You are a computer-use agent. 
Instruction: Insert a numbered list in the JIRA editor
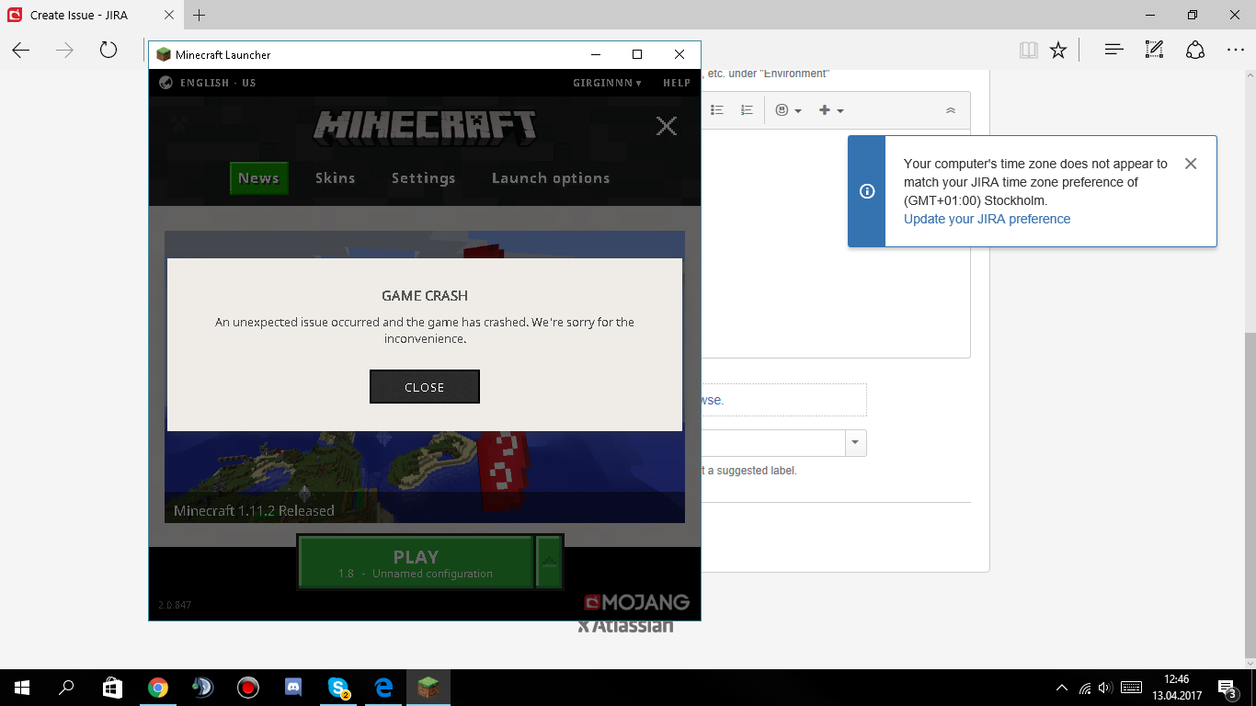747,110
